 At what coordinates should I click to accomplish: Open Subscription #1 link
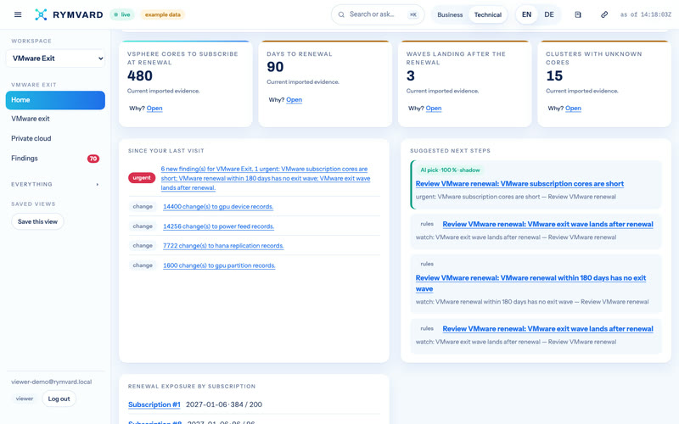tap(154, 404)
